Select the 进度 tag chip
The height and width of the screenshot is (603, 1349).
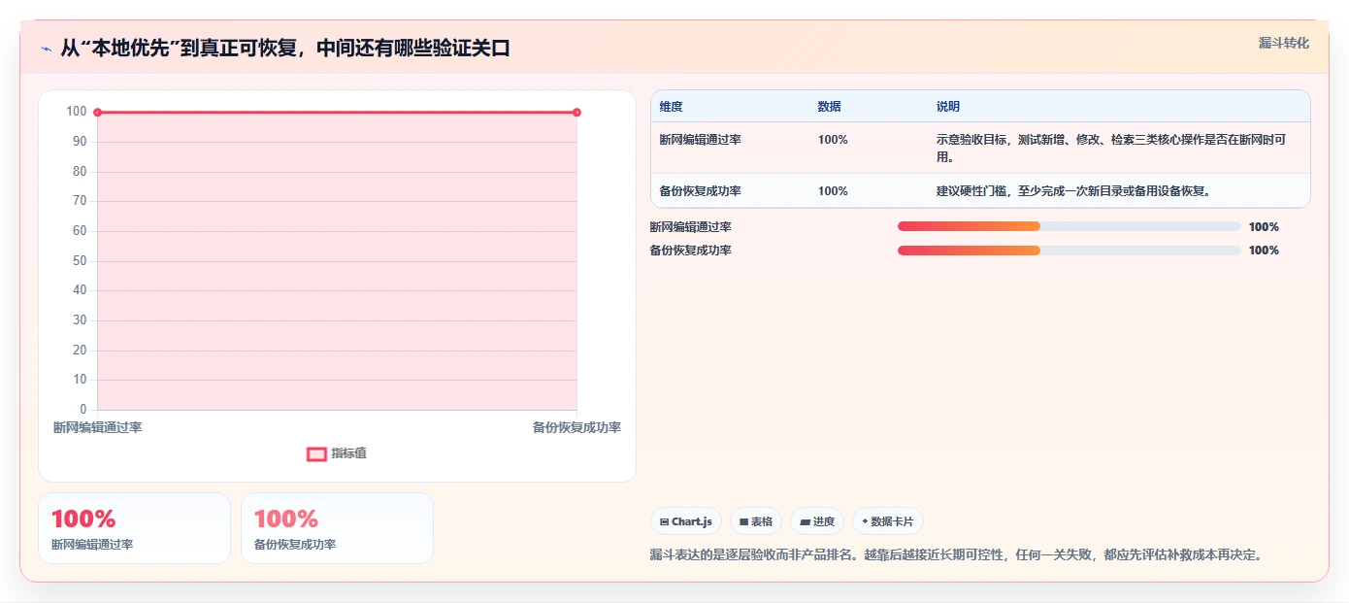[x=817, y=521]
